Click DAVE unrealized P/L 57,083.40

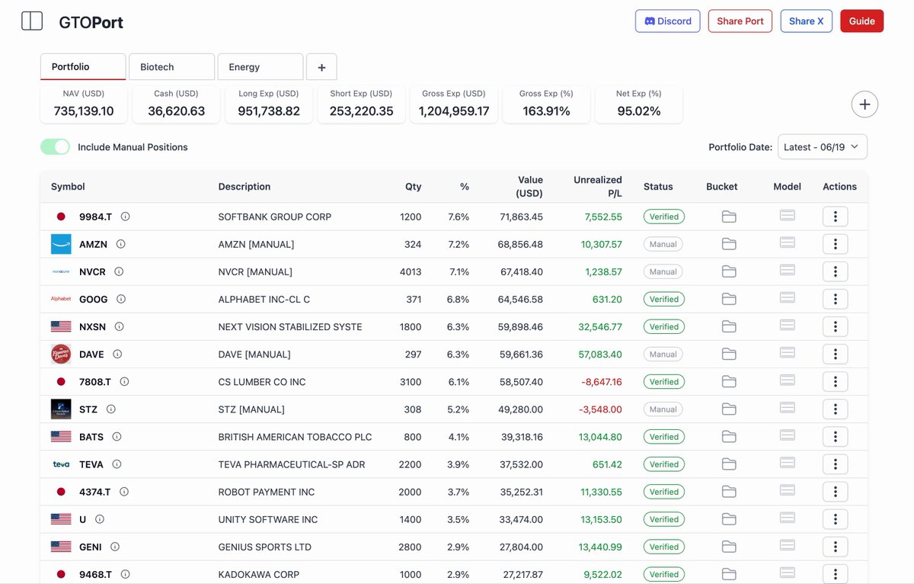click(x=600, y=354)
